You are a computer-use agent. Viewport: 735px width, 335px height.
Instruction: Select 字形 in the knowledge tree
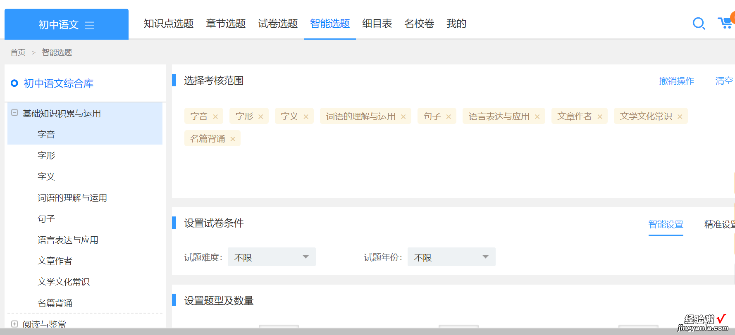[46, 156]
